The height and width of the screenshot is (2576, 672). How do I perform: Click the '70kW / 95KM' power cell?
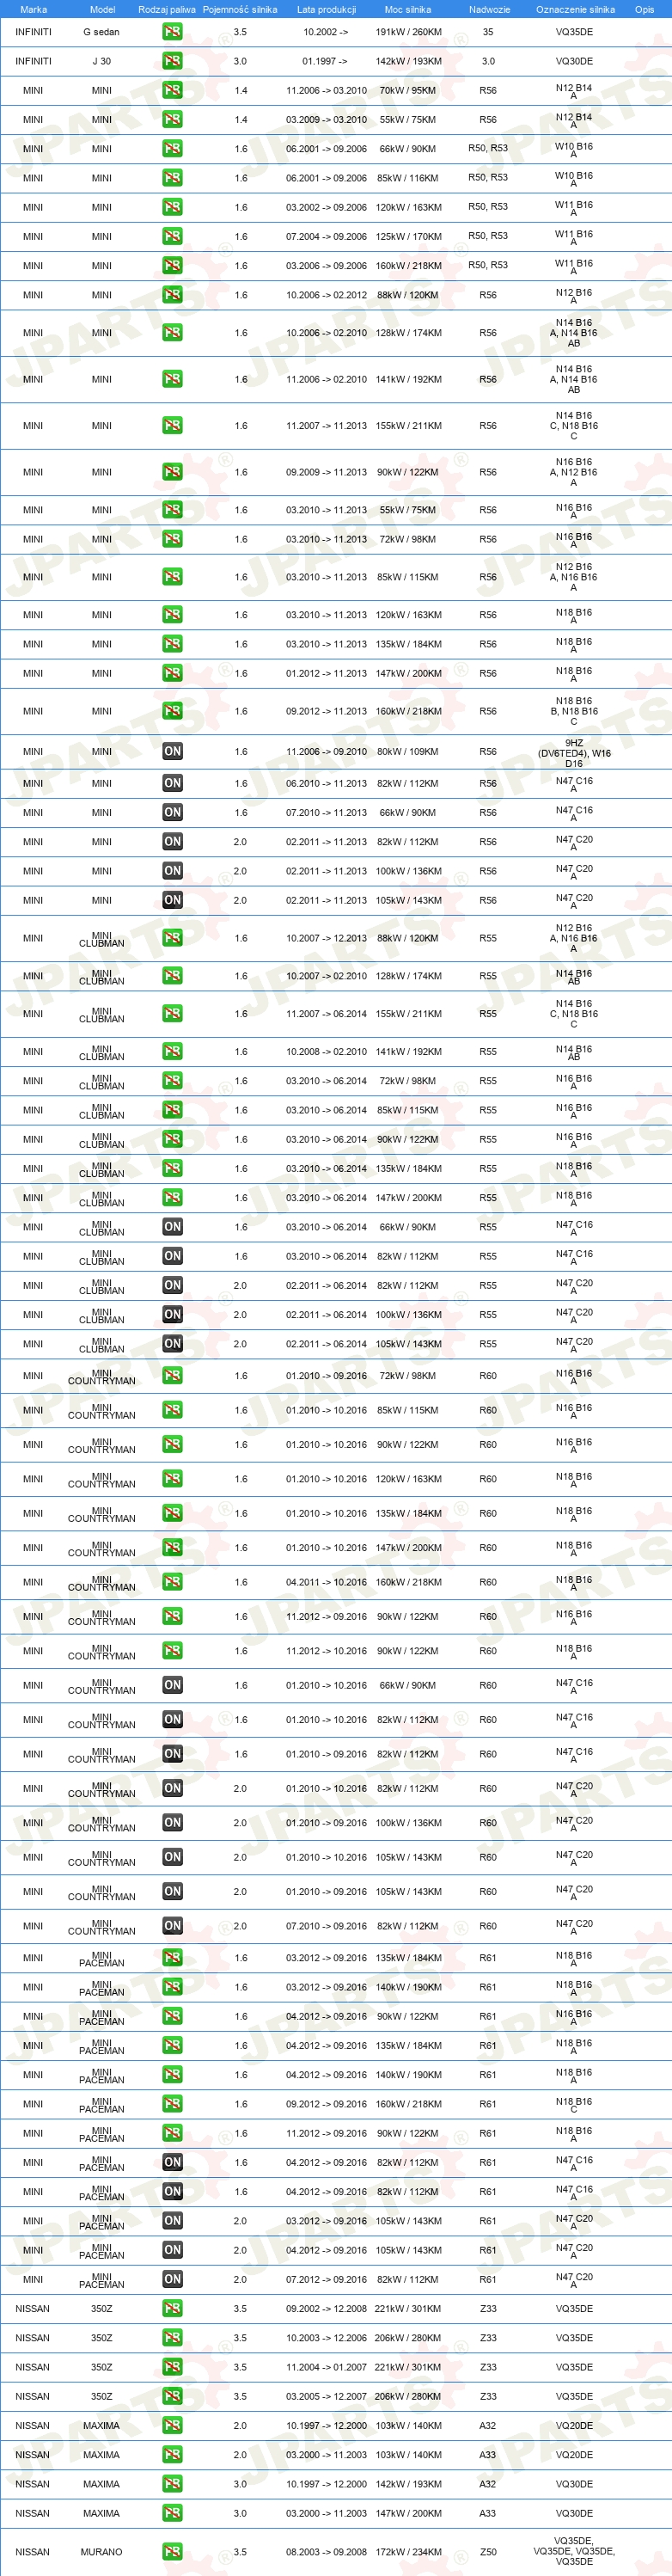pyautogui.click(x=408, y=90)
